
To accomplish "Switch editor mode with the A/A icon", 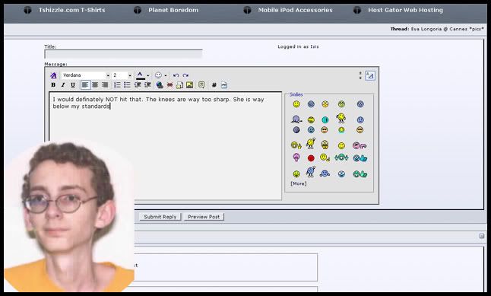I will coord(370,75).
